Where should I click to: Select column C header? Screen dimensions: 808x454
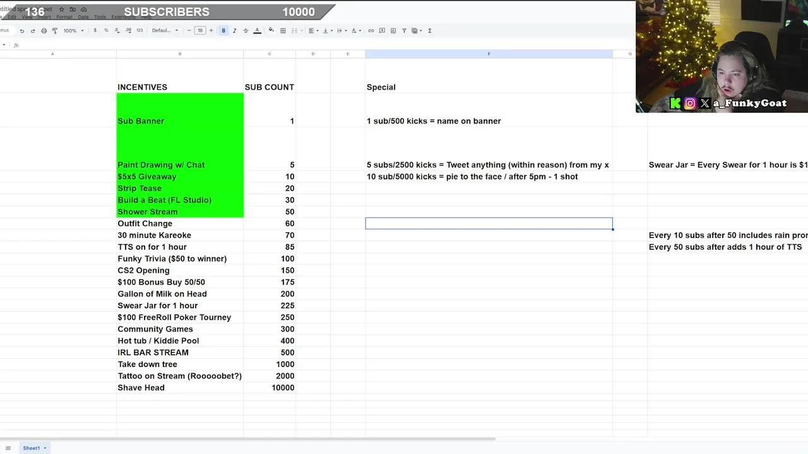pyautogui.click(x=270, y=54)
